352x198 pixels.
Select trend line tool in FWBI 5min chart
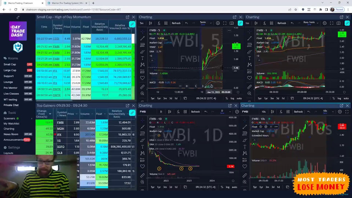tap(142, 38)
